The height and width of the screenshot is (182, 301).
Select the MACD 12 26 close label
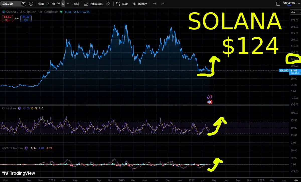point(12,148)
